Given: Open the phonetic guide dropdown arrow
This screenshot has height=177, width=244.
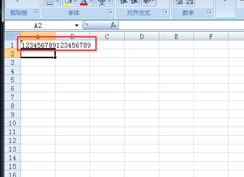Looking at the screenshot, I should pyautogui.click(x=109, y=2).
